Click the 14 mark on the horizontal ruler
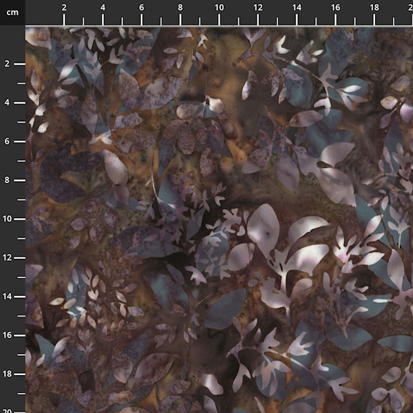Screen dimensions: 413x413 click(296, 7)
